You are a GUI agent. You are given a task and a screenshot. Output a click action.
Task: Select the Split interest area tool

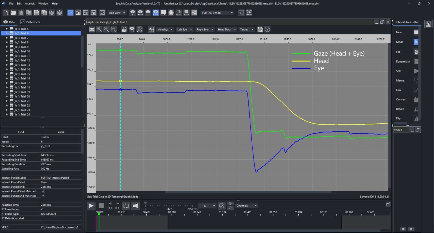416,71
